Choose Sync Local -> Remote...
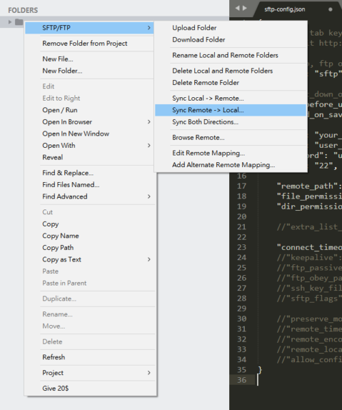Image resolution: width=342 pixels, height=410 pixels. (231, 99)
